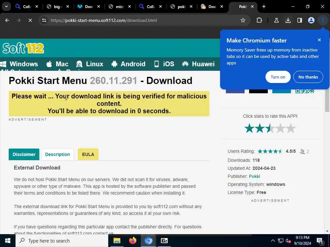Go back to previous page

point(7,20)
